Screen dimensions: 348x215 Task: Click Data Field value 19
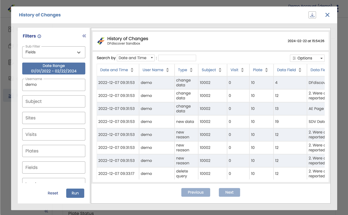point(277,122)
